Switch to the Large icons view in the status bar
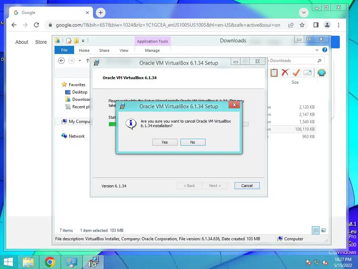 pos(323,230)
